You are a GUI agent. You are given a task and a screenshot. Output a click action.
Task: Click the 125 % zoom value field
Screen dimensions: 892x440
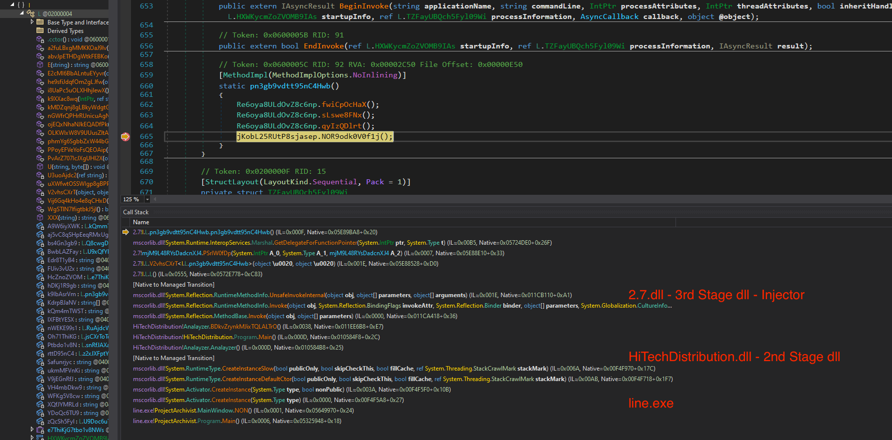[133, 199]
